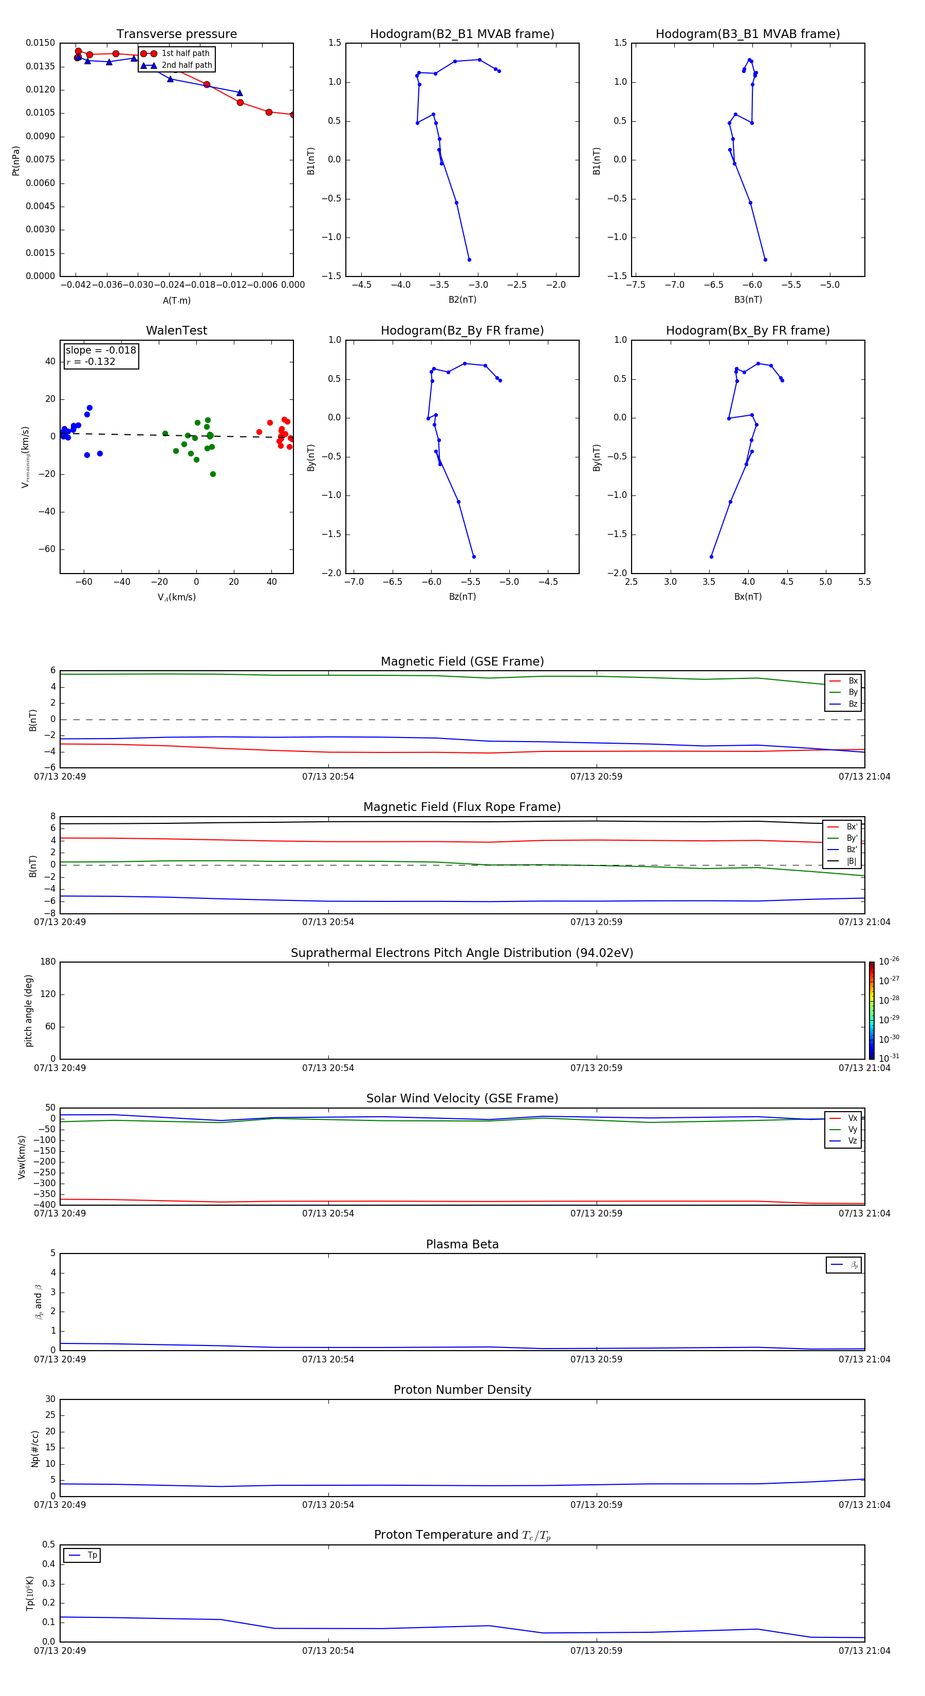
Task: Click the Bz' entry in the Flux Rope legend
Action: pos(842,850)
